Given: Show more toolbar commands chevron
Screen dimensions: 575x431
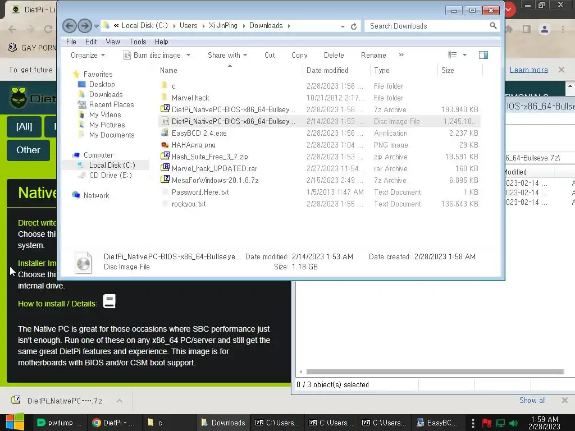Looking at the screenshot, I should 401,55.
